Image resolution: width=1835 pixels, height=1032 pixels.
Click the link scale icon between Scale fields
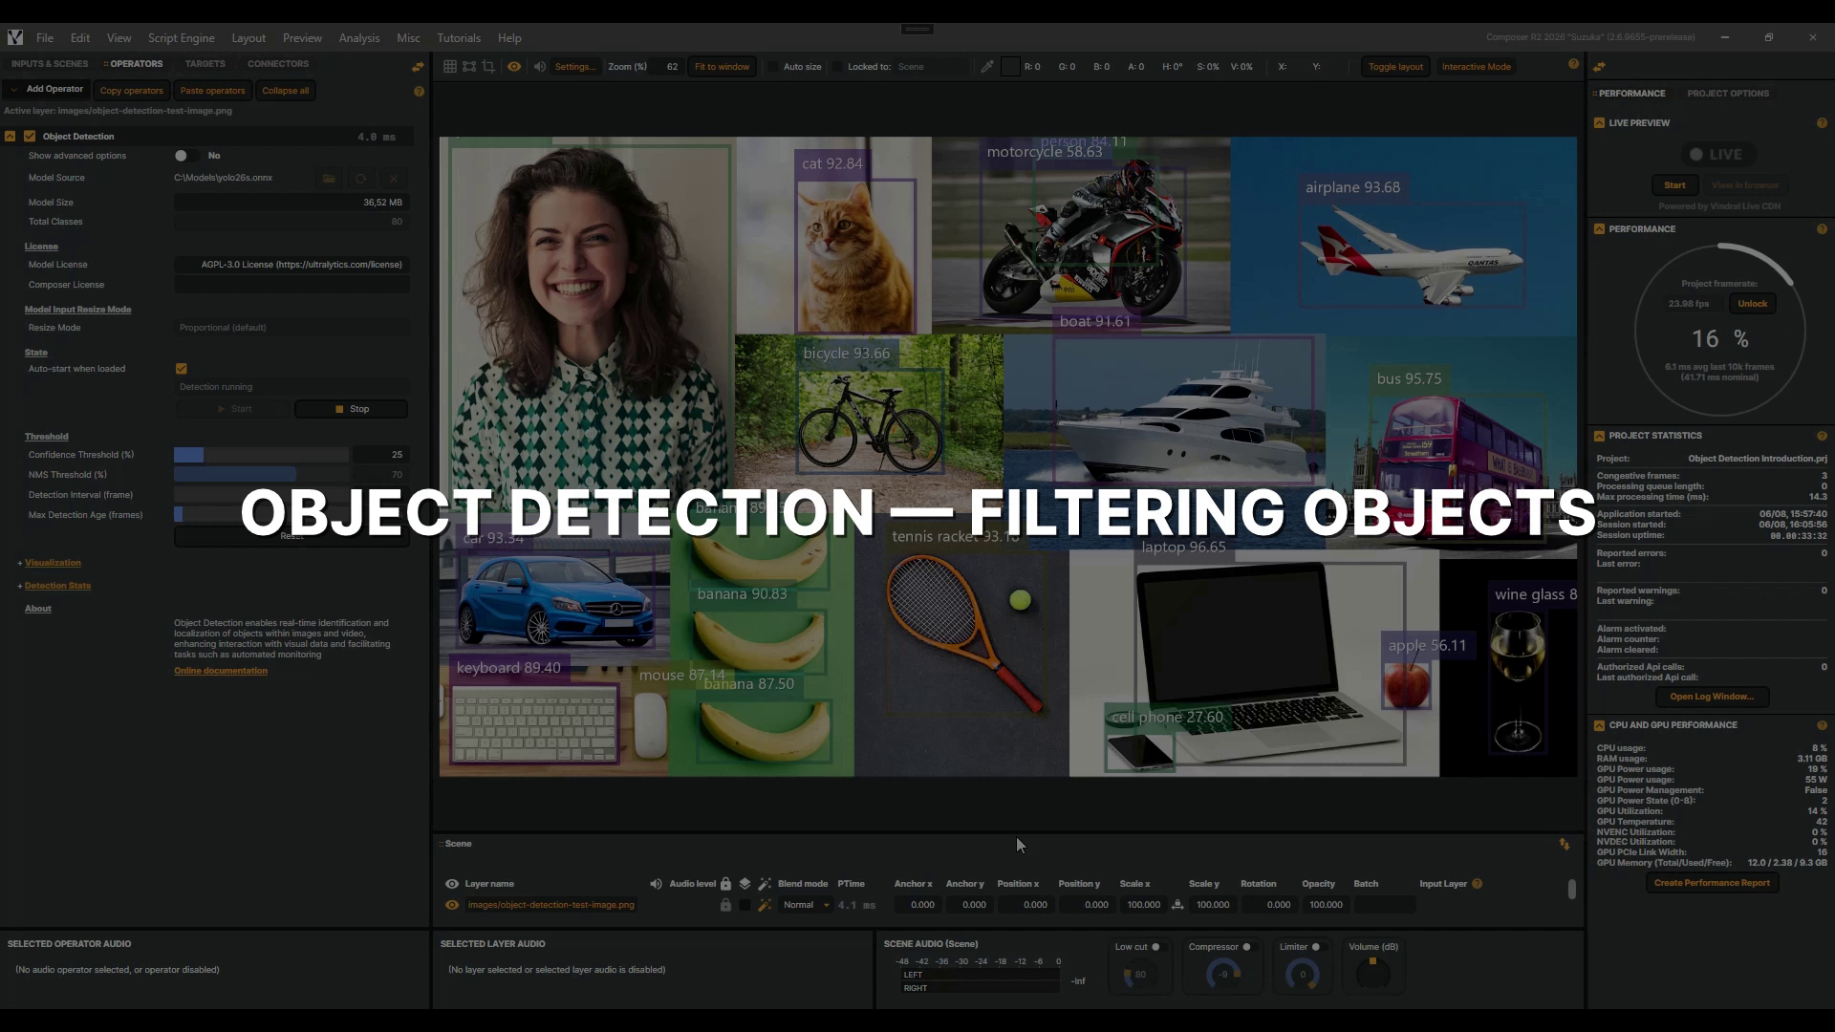(1177, 905)
